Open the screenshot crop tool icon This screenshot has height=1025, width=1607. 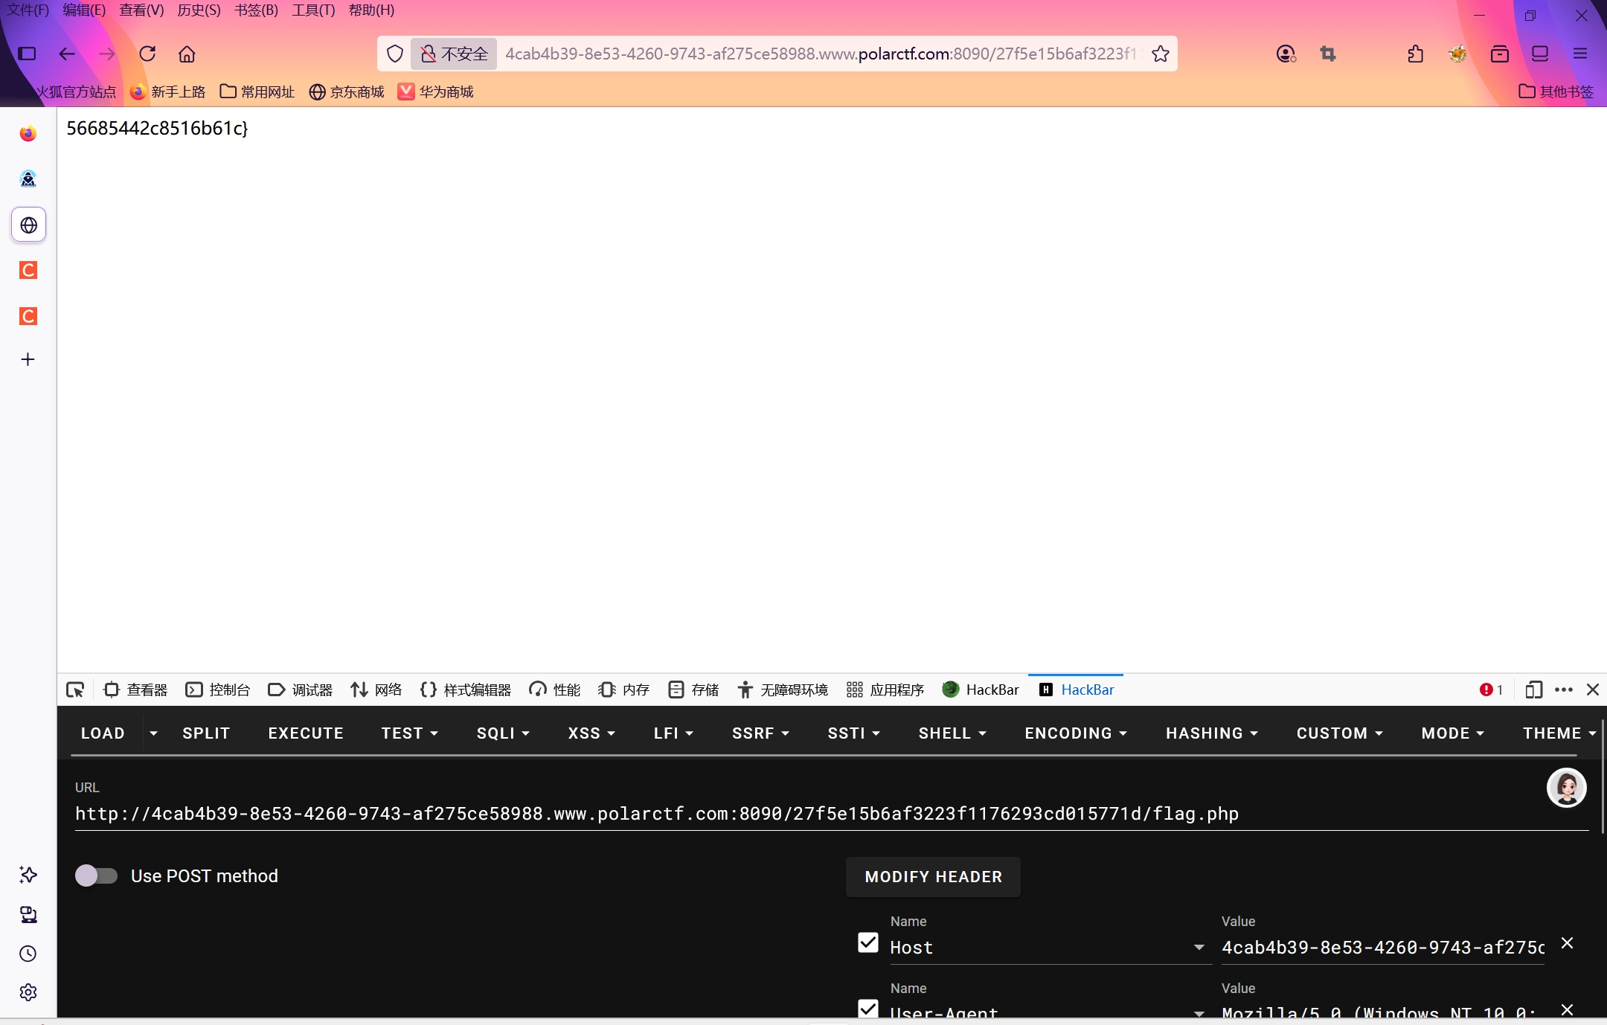pyautogui.click(x=1328, y=54)
